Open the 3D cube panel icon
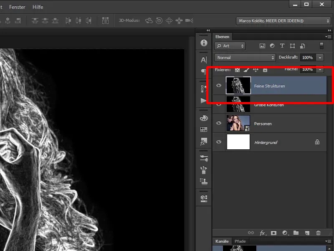 (204, 198)
